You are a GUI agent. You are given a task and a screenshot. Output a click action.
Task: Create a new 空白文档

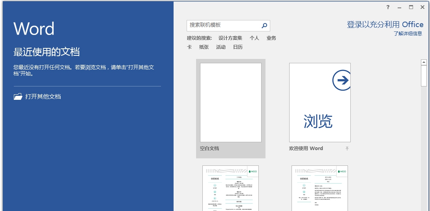231,103
